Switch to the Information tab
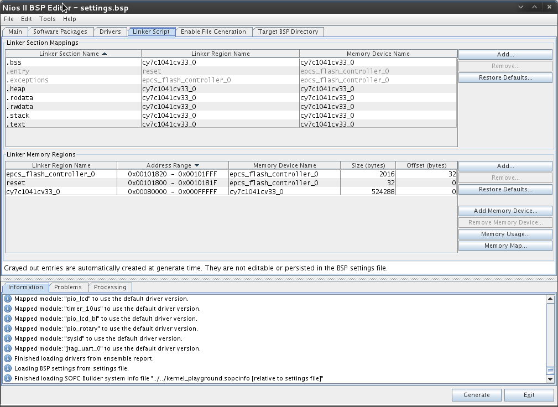Viewport: 558px width, 407px height. [x=25, y=287]
